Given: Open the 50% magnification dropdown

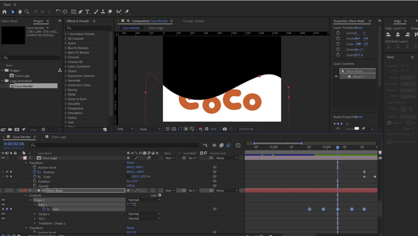Looking at the screenshot, I should (x=126, y=129).
